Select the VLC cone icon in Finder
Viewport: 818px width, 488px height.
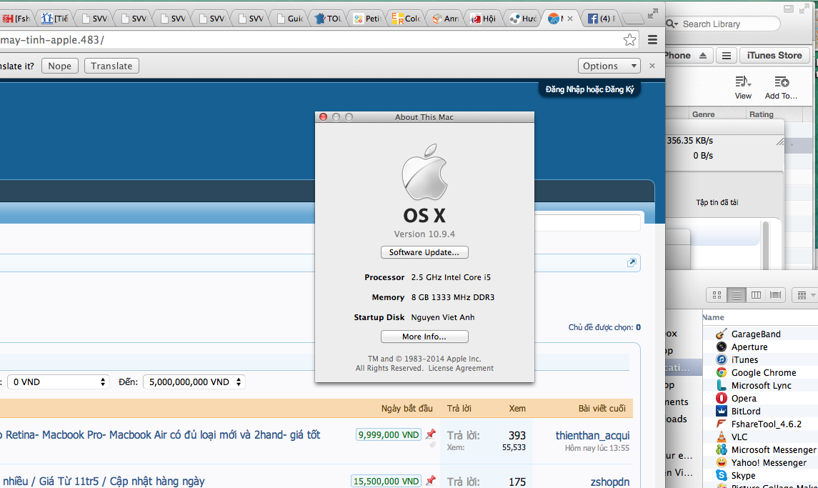tap(722, 437)
